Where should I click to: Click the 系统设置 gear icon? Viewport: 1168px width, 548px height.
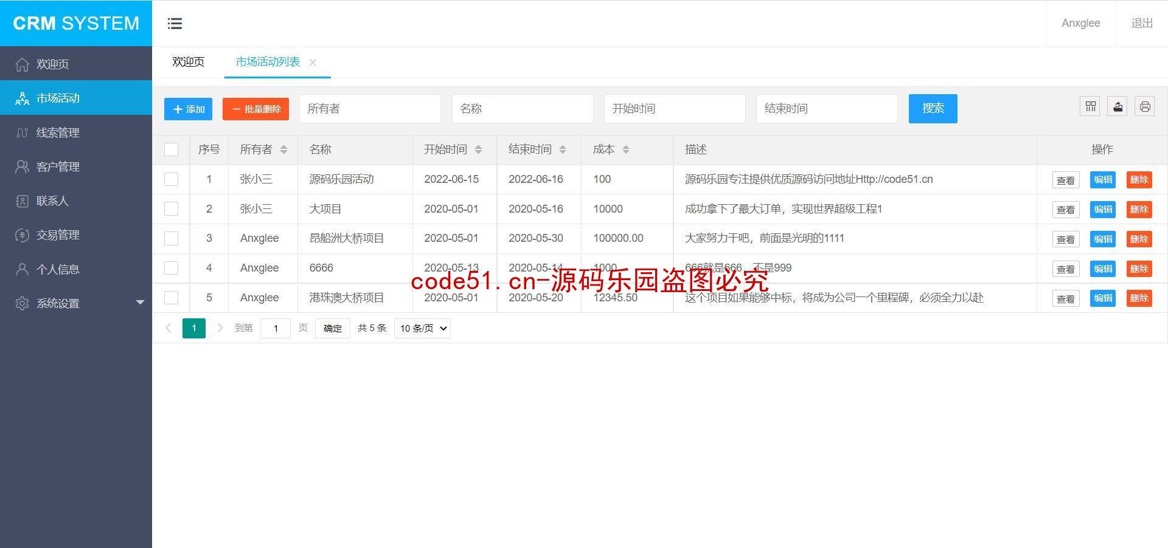pyautogui.click(x=22, y=303)
